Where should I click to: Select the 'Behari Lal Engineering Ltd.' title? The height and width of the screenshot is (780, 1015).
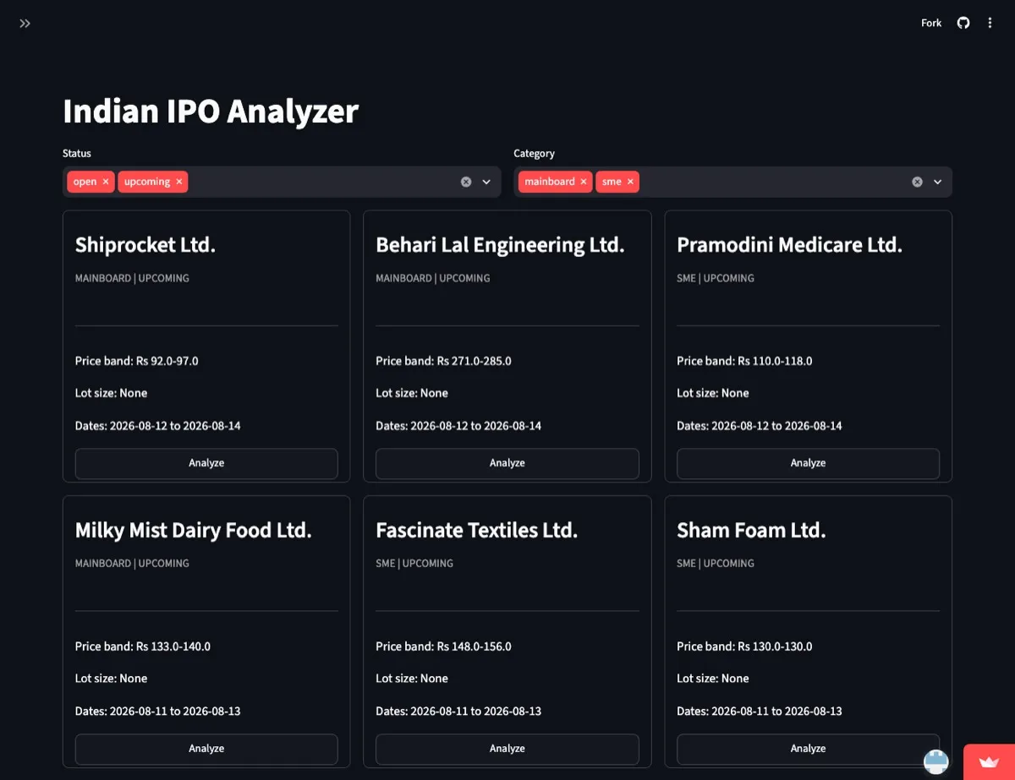[x=500, y=245]
